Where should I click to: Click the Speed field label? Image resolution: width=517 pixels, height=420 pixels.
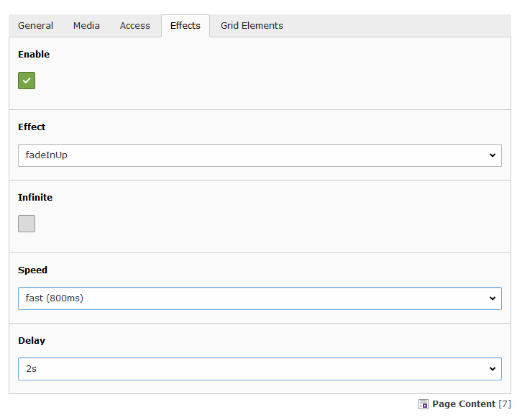tap(32, 270)
